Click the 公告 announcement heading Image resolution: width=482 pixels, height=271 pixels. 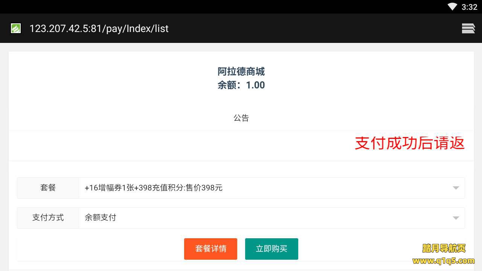[241, 118]
